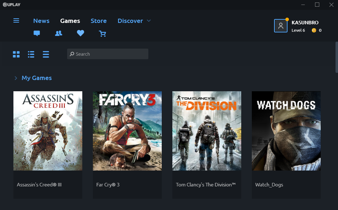Click the Watch_Dogs title text

pyautogui.click(x=269, y=185)
